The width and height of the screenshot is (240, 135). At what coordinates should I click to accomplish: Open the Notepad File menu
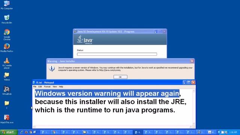(x=35, y=87)
